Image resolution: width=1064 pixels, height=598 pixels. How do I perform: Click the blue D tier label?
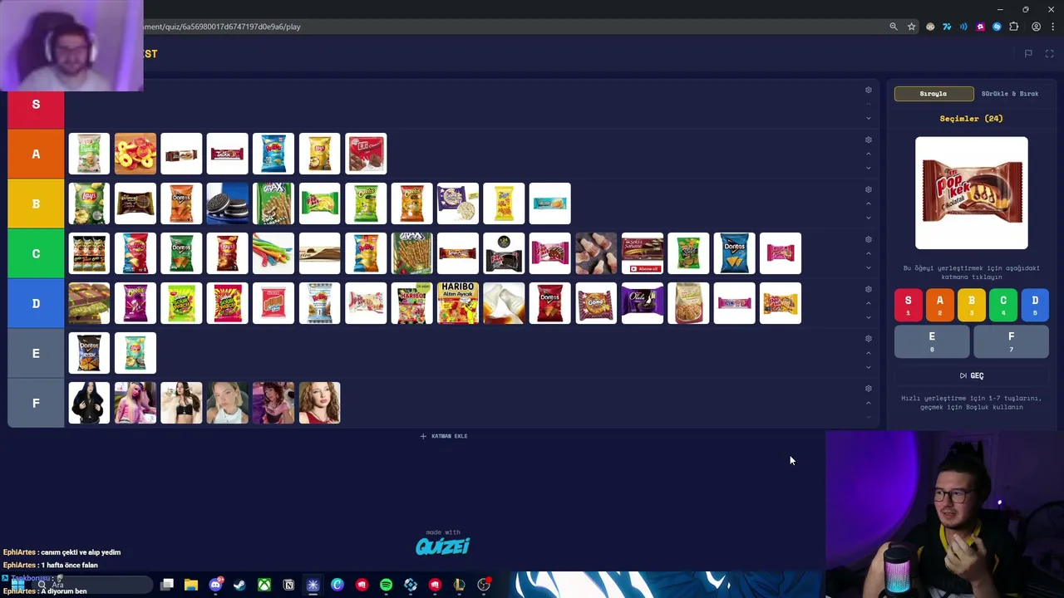click(36, 303)
